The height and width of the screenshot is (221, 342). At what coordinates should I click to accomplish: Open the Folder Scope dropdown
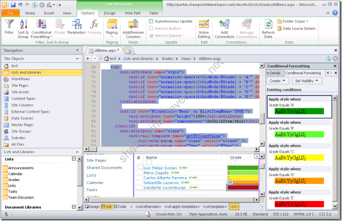click(292, 21)
